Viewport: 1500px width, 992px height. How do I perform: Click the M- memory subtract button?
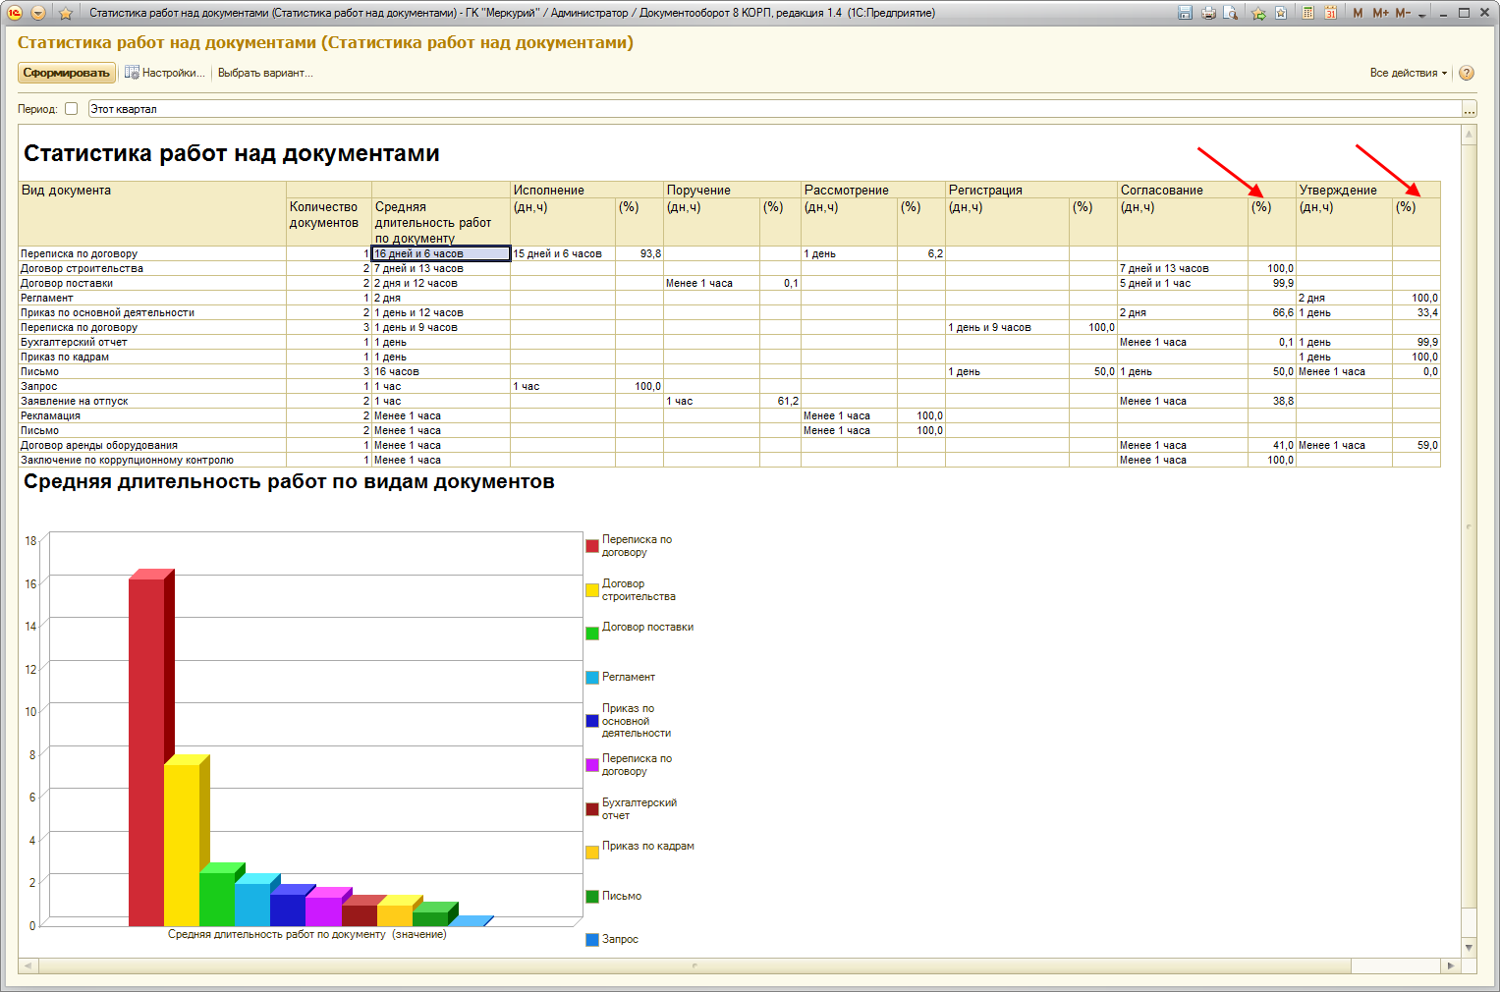tap(1403, 13)
